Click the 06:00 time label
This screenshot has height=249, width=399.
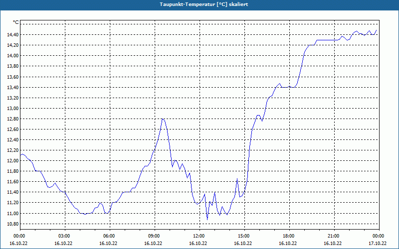110,236
